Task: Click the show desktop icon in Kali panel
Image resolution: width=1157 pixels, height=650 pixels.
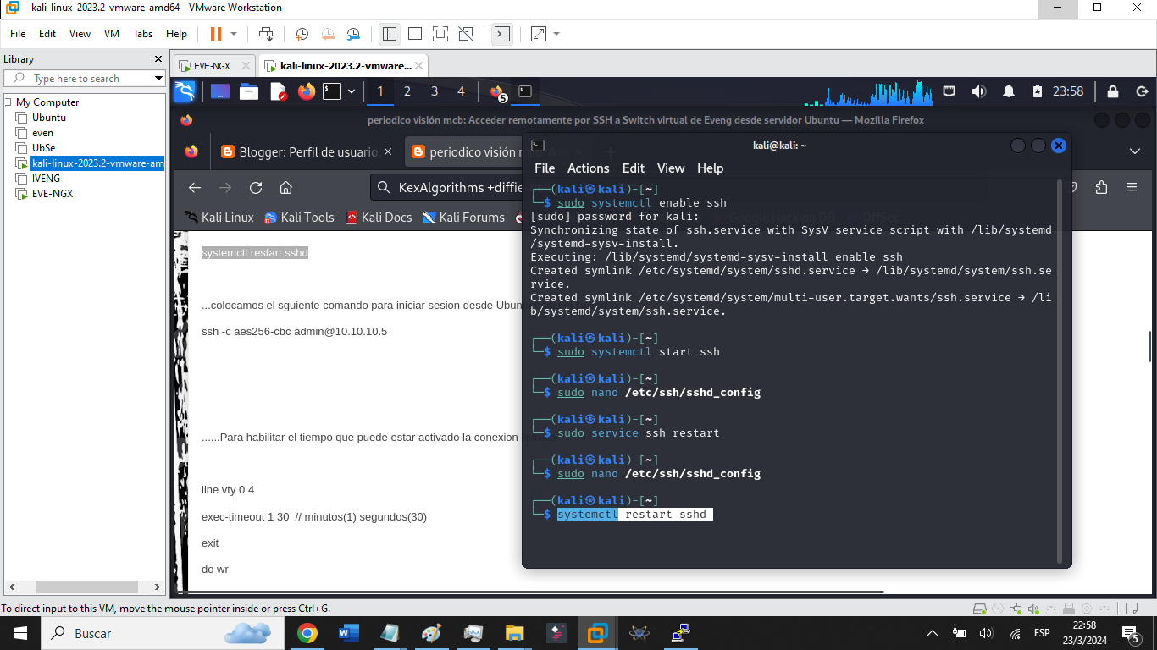Action: pyautogui.click(x=220, y=91)
